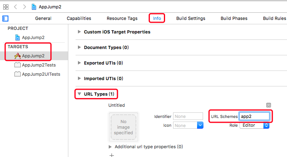Switch to the Build Settings tab
The height and width of the screenshot is (157, 287).
coord(191,18)
